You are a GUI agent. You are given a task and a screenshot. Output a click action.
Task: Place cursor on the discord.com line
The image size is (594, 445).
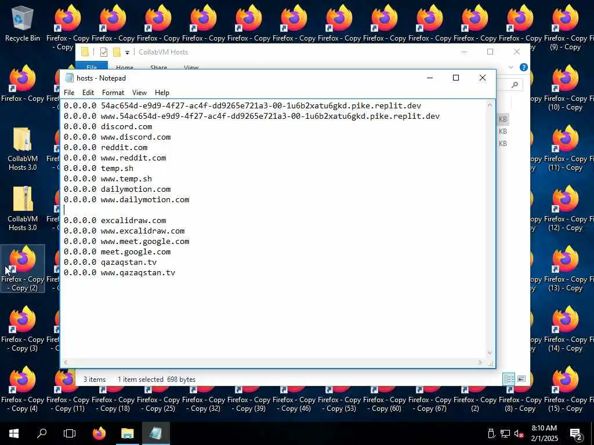(107, 127)
